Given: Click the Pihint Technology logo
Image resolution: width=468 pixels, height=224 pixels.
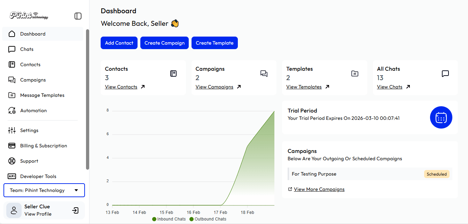Looking at the screenshot, I should [x=29, y=16].
